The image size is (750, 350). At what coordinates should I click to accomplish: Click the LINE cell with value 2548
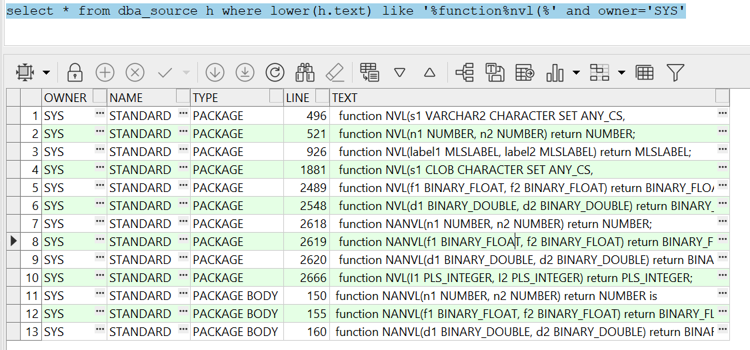[307, 206]
